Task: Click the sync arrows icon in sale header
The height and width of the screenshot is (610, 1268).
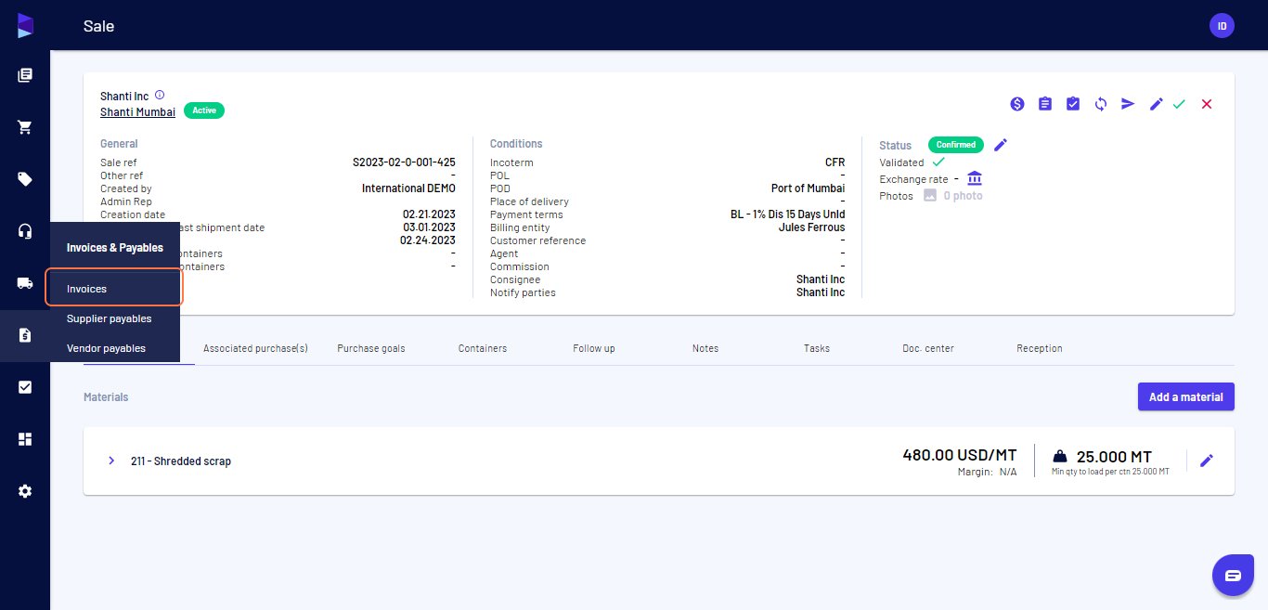Action: (1101, 104)
